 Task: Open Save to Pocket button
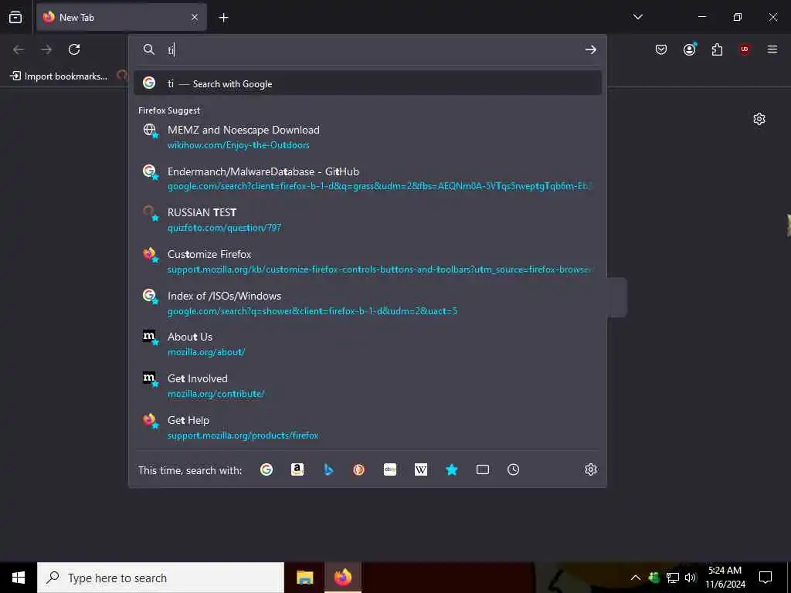coord(661,49)
